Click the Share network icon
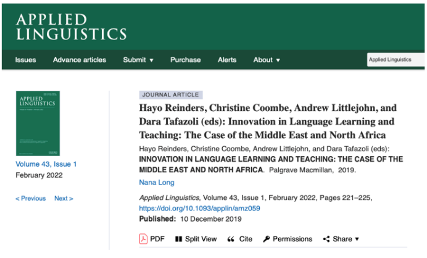 [326, 239]
